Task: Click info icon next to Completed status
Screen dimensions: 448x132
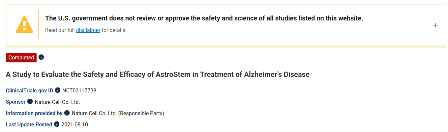Action: point(41,57)
